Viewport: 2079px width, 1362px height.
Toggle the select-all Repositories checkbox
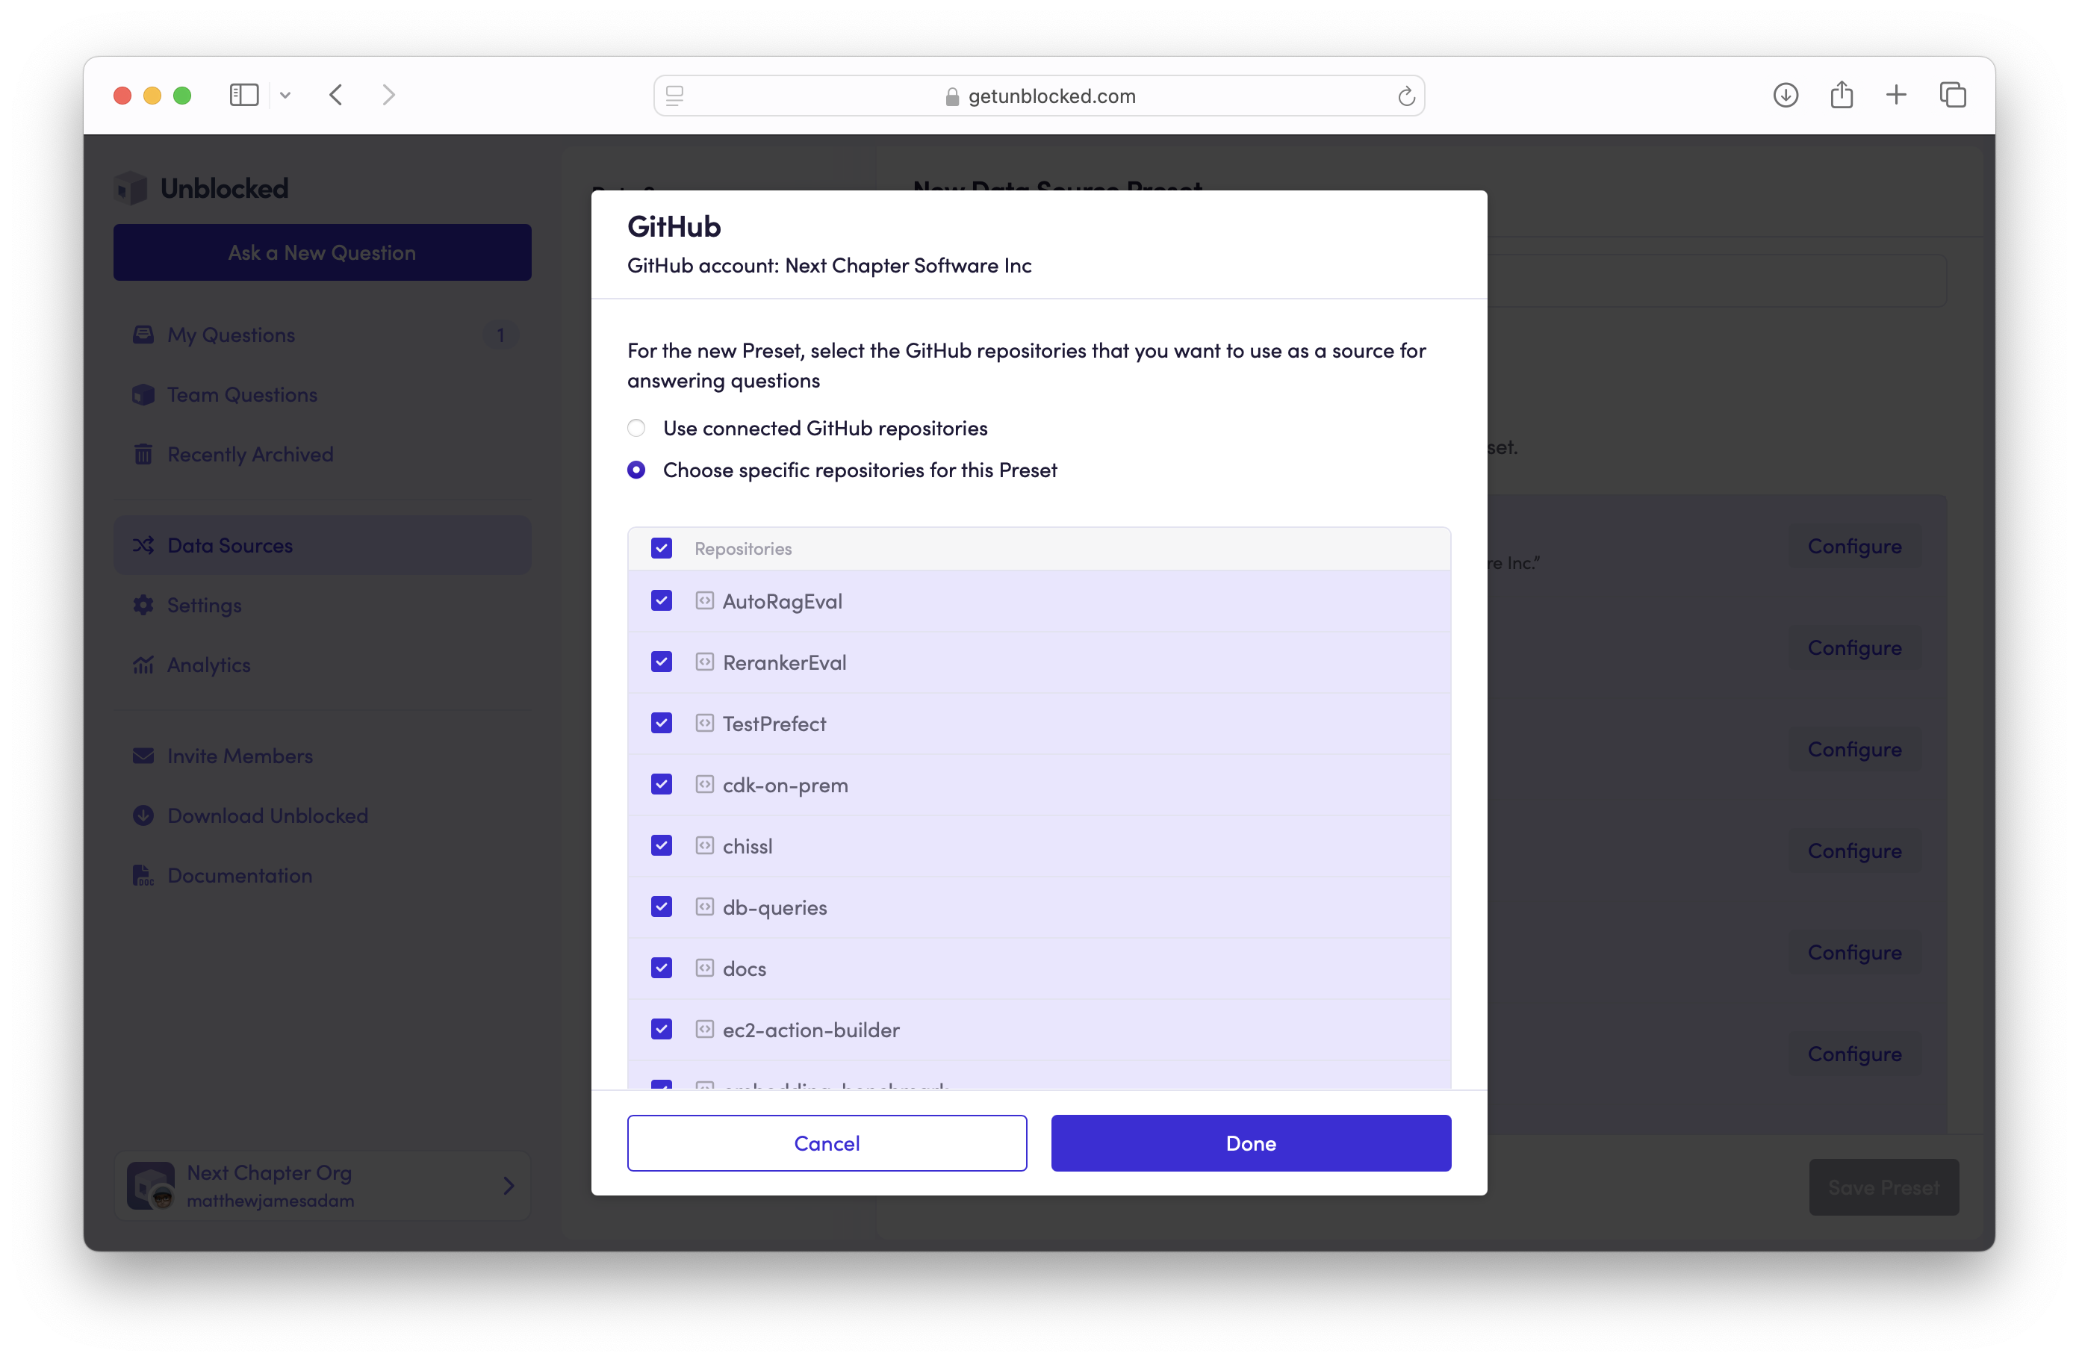pyautogui.click(x=661, y=549)
